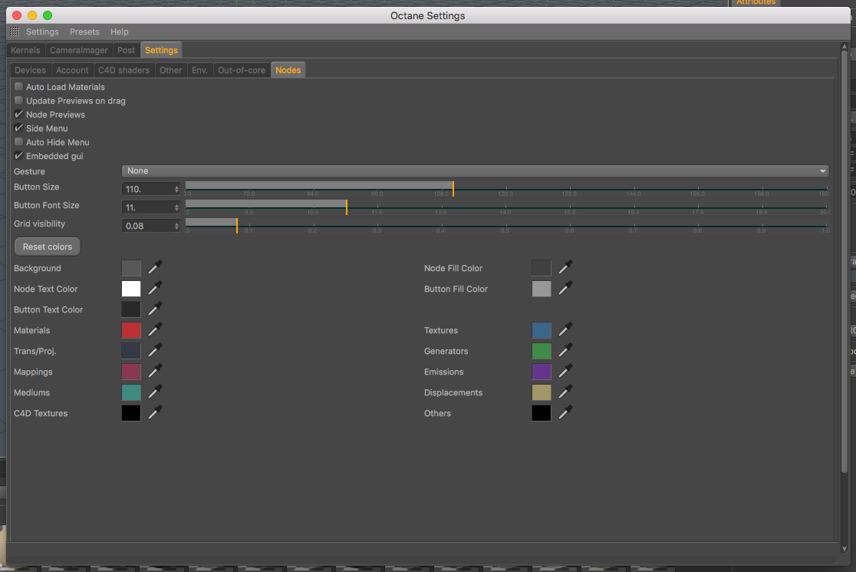Click the Grid visibility stepper arrows
This screenshot has width=856, height=572.
(x=176, y=226)
